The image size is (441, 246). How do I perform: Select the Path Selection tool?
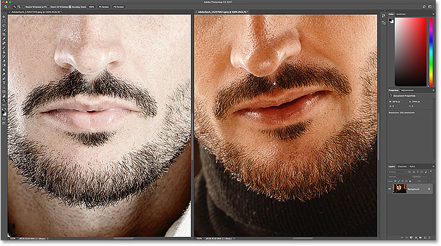[x=4, y=87]
